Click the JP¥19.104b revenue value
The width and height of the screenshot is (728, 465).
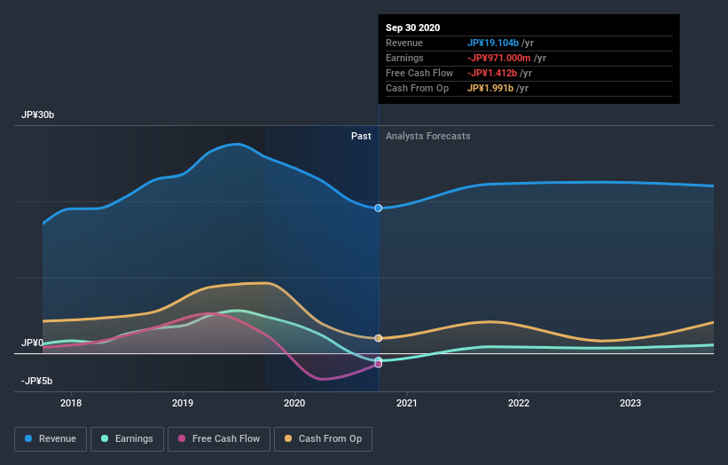(493, 43)
